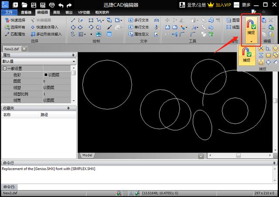Select the rectangle drawing tool
This screenshot has width=279, height=197.
click(91, 20)
